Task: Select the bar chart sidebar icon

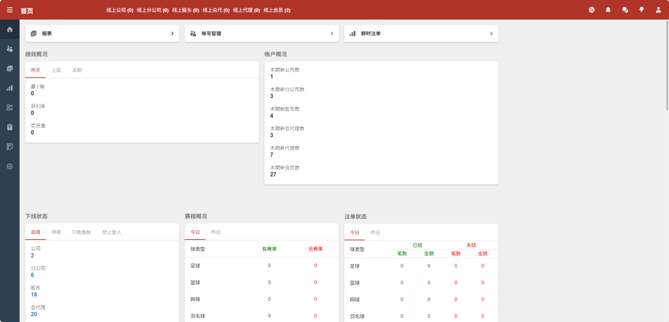Action: [x=9, y=88]
